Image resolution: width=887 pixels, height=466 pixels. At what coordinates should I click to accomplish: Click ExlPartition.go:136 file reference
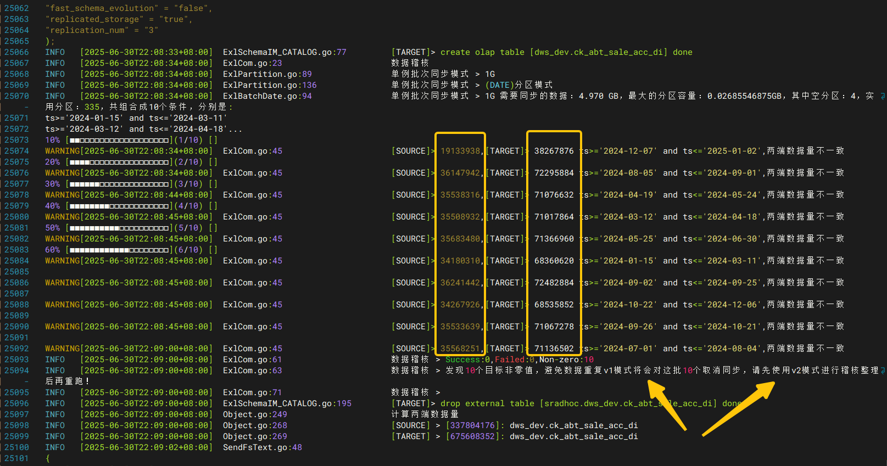[270, 85]
